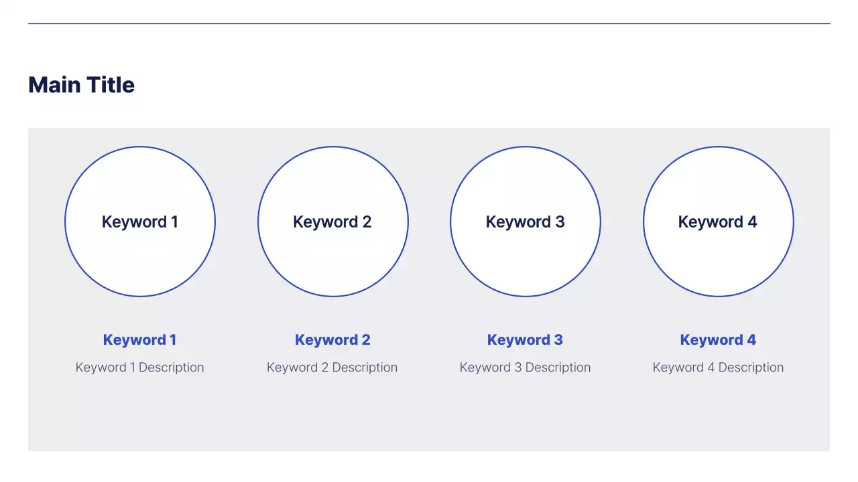Click the dark Keyword 4 label inside circle
Screen dimensions: 858x482
coord(718,222)
